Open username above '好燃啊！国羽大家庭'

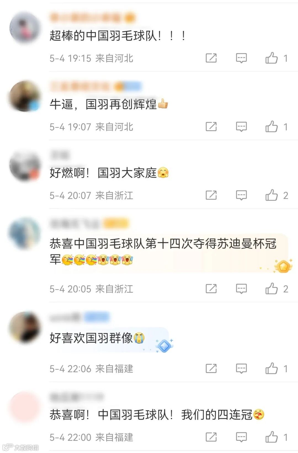[59, 155]
